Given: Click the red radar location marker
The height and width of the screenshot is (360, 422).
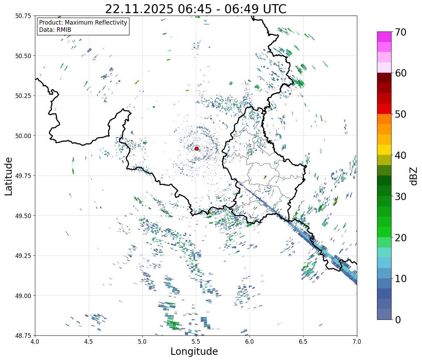Looking at the screenshot, I should point(197,148).
